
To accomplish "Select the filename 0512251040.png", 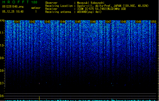I will (x=13, y=7).
